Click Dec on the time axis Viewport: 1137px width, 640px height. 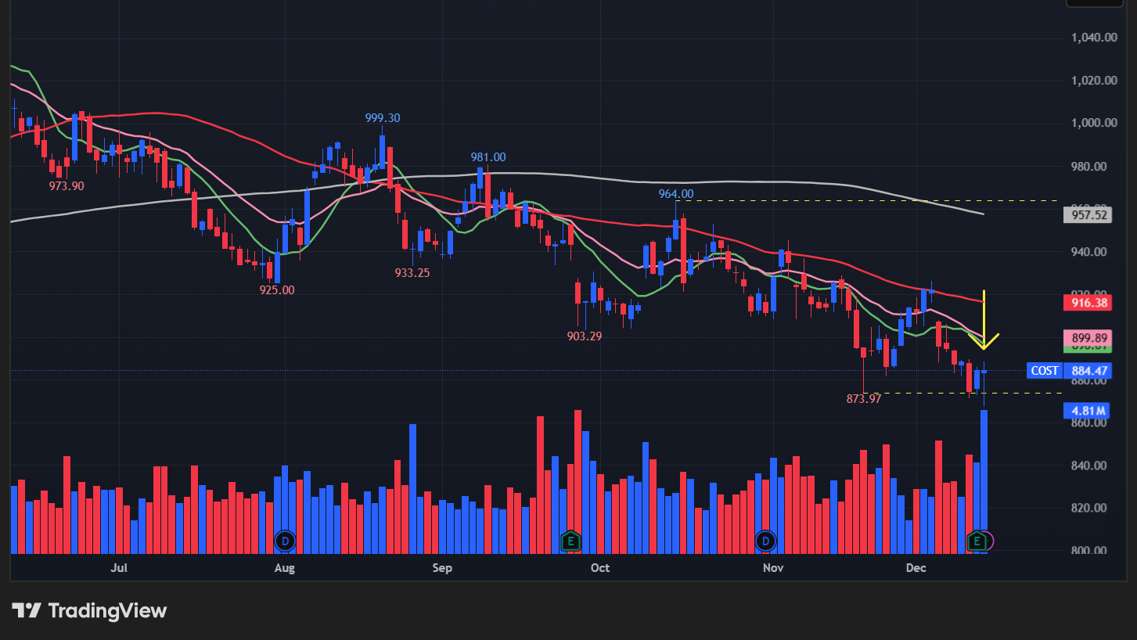coord(916,567)
